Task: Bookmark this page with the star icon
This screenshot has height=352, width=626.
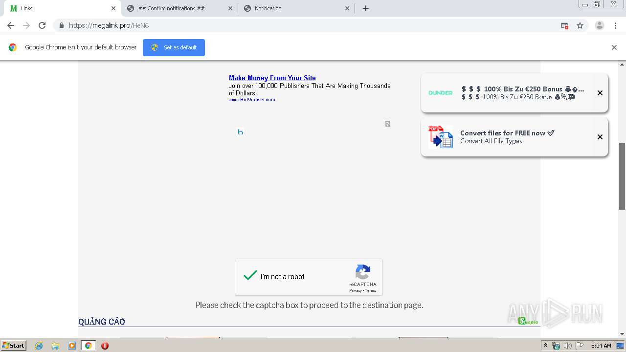Action: 580,25
